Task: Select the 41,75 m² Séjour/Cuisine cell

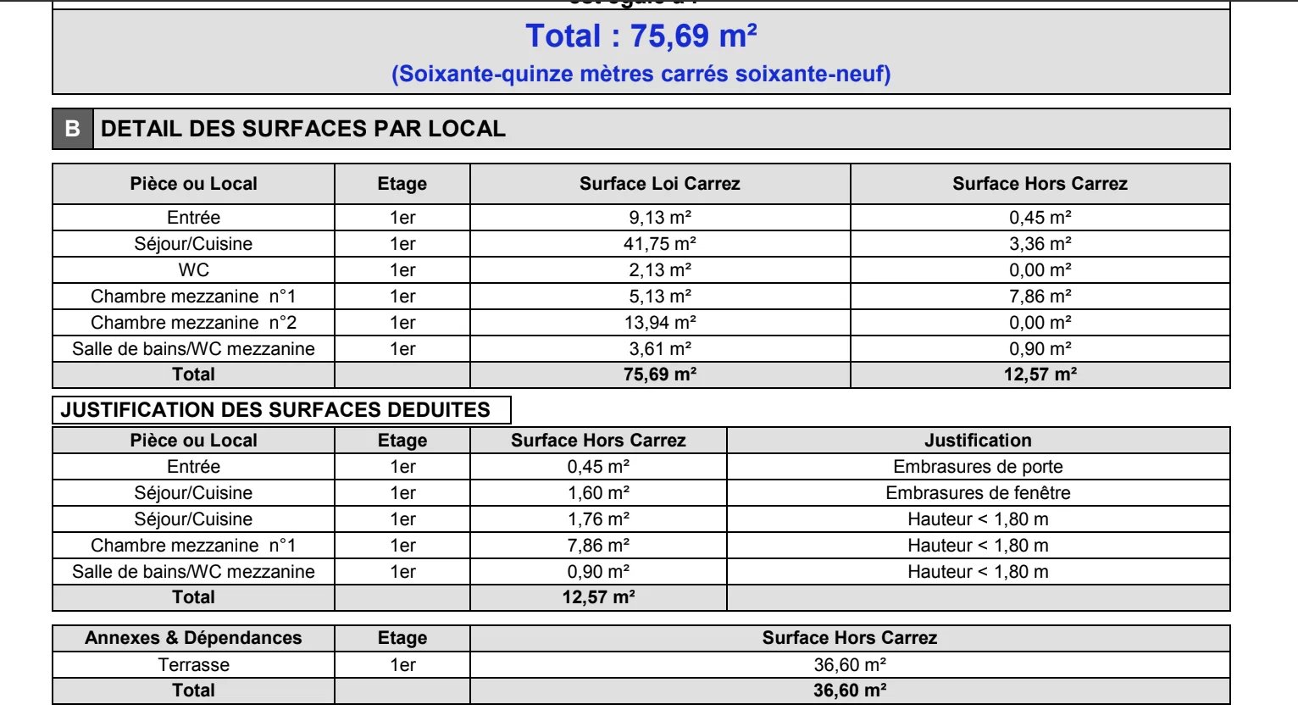Action: point(659,244)
